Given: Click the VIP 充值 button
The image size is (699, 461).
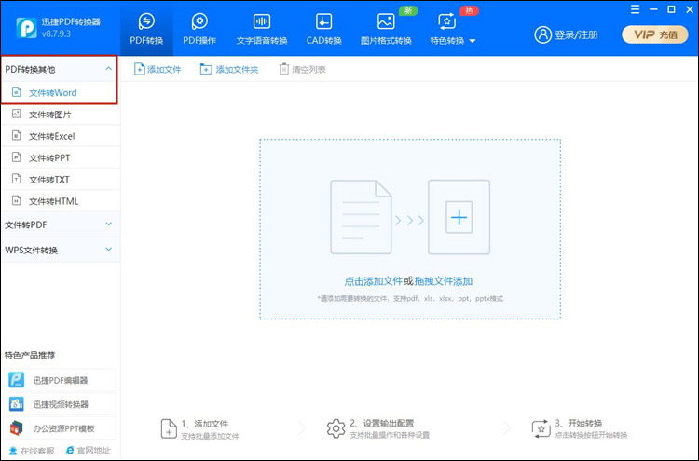Looking at the screenshot, I should 655,34.
